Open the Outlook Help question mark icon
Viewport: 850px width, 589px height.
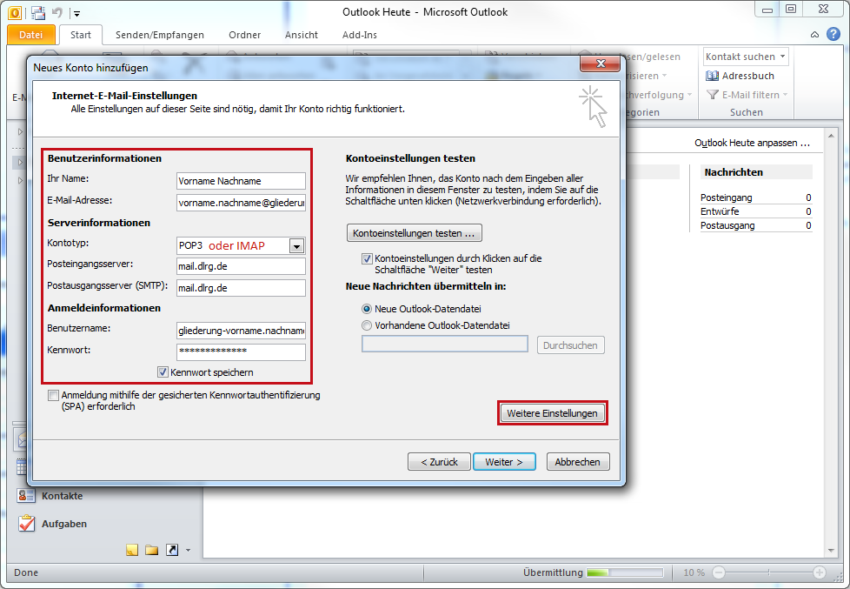(833, 34)
